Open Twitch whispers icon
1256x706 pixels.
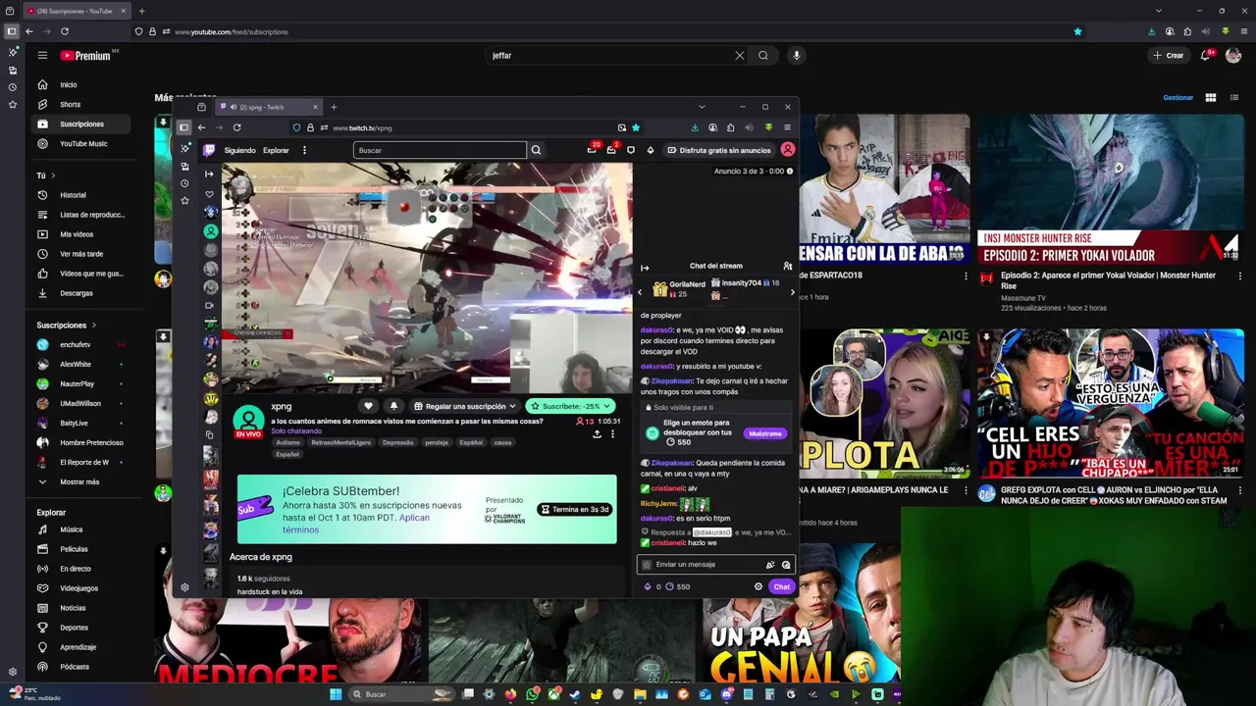pos(631,150)
